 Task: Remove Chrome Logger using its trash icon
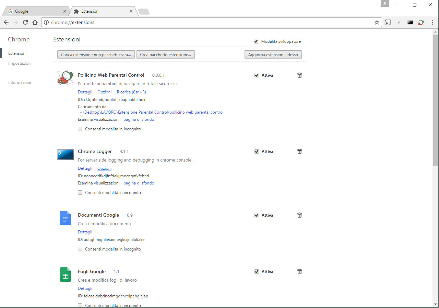click(x=299, y=151)
